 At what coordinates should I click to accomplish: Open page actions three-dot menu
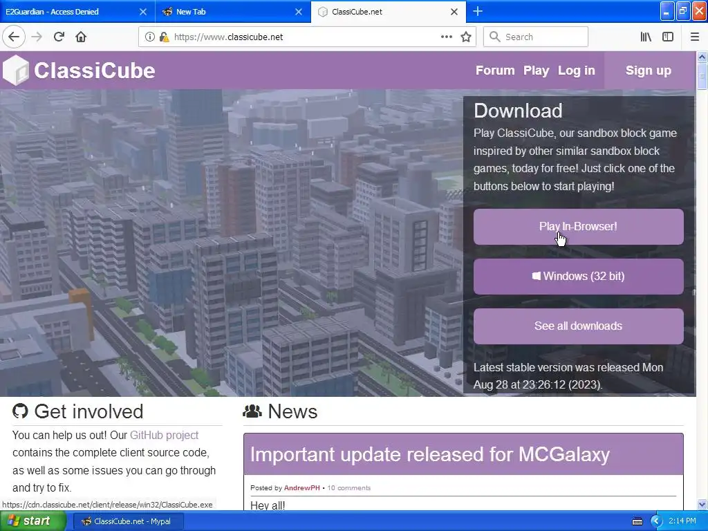[x=446, y=37]
